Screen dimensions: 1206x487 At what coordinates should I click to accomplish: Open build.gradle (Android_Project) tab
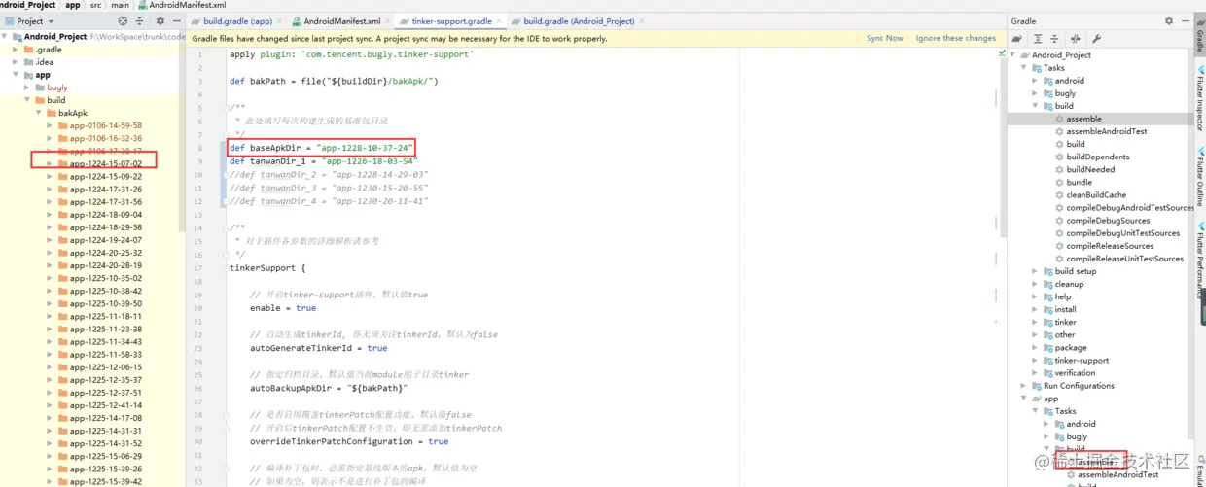click(578, 21)
